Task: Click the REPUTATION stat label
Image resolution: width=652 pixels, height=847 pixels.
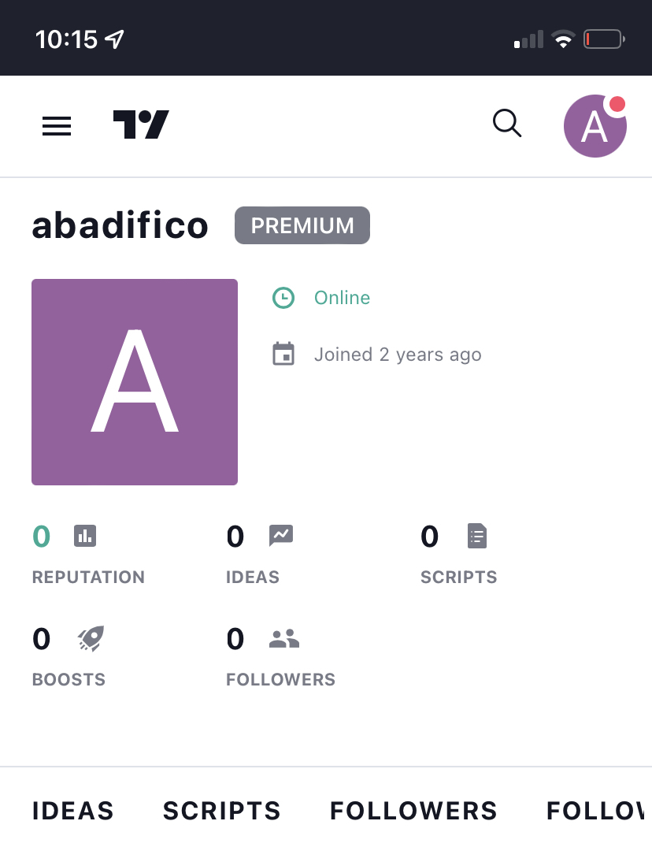Action: [88, 578]
